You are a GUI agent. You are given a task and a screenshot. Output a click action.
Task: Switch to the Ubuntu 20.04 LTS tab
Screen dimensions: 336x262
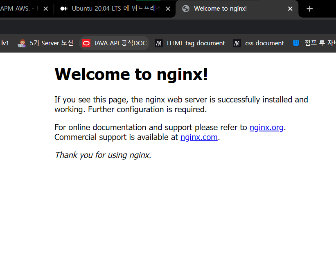coord(115,9)
